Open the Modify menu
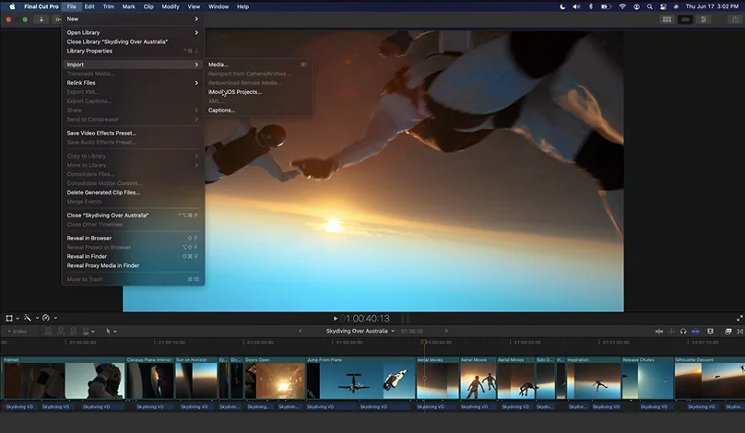The height and width of the screenshot is (433, 745). (x=171, y=6)
